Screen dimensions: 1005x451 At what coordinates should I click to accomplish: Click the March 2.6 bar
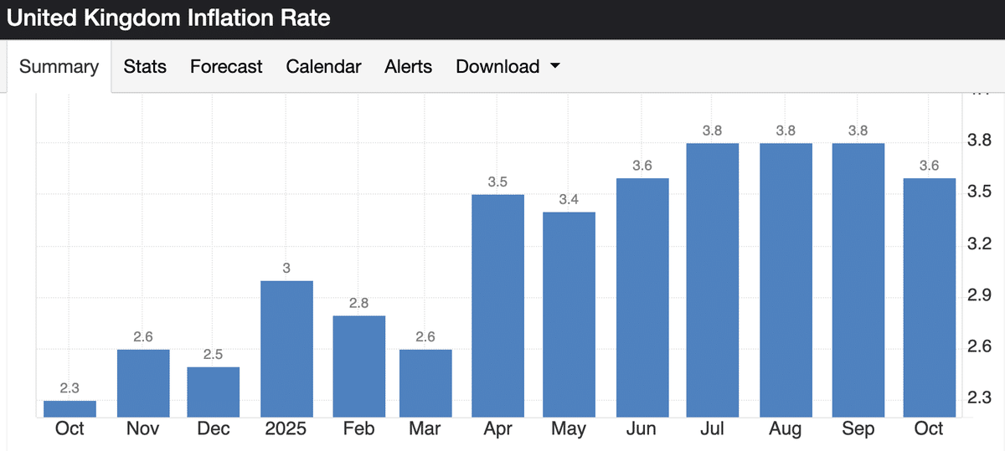click(425, 382)
